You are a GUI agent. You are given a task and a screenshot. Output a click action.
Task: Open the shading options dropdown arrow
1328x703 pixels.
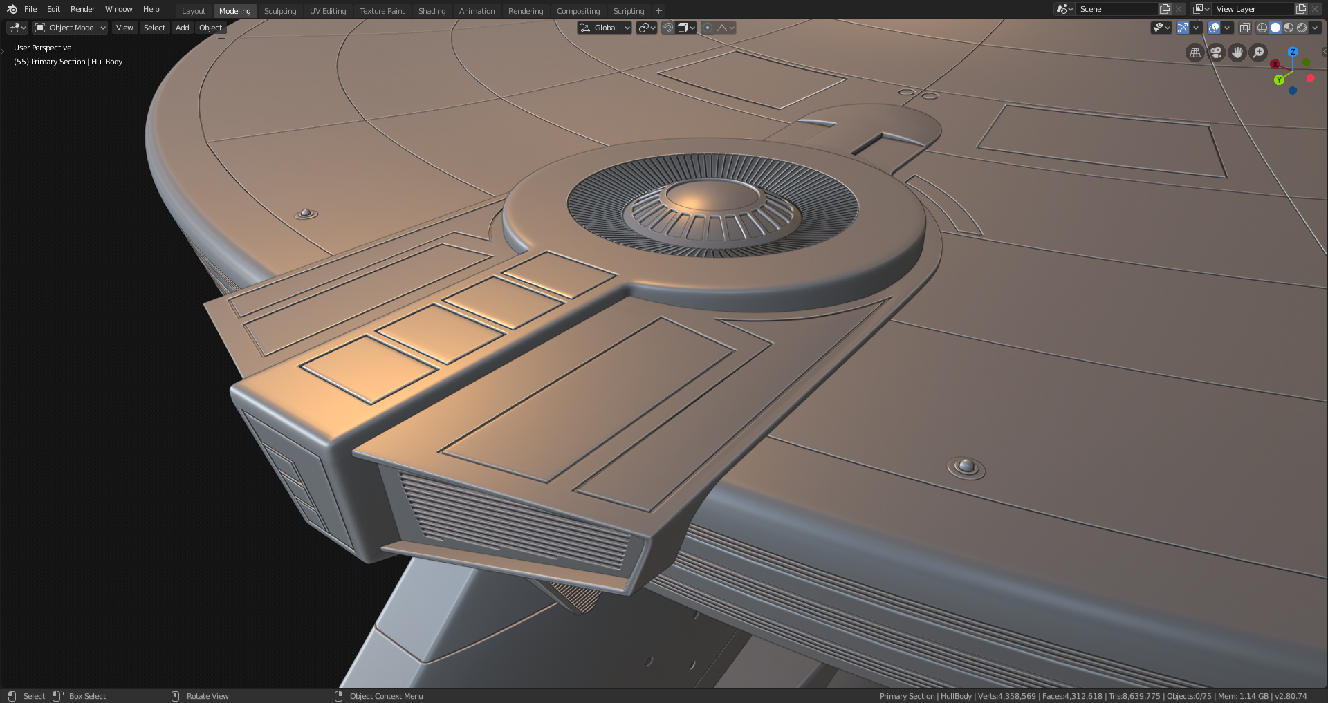(1315, 28)
